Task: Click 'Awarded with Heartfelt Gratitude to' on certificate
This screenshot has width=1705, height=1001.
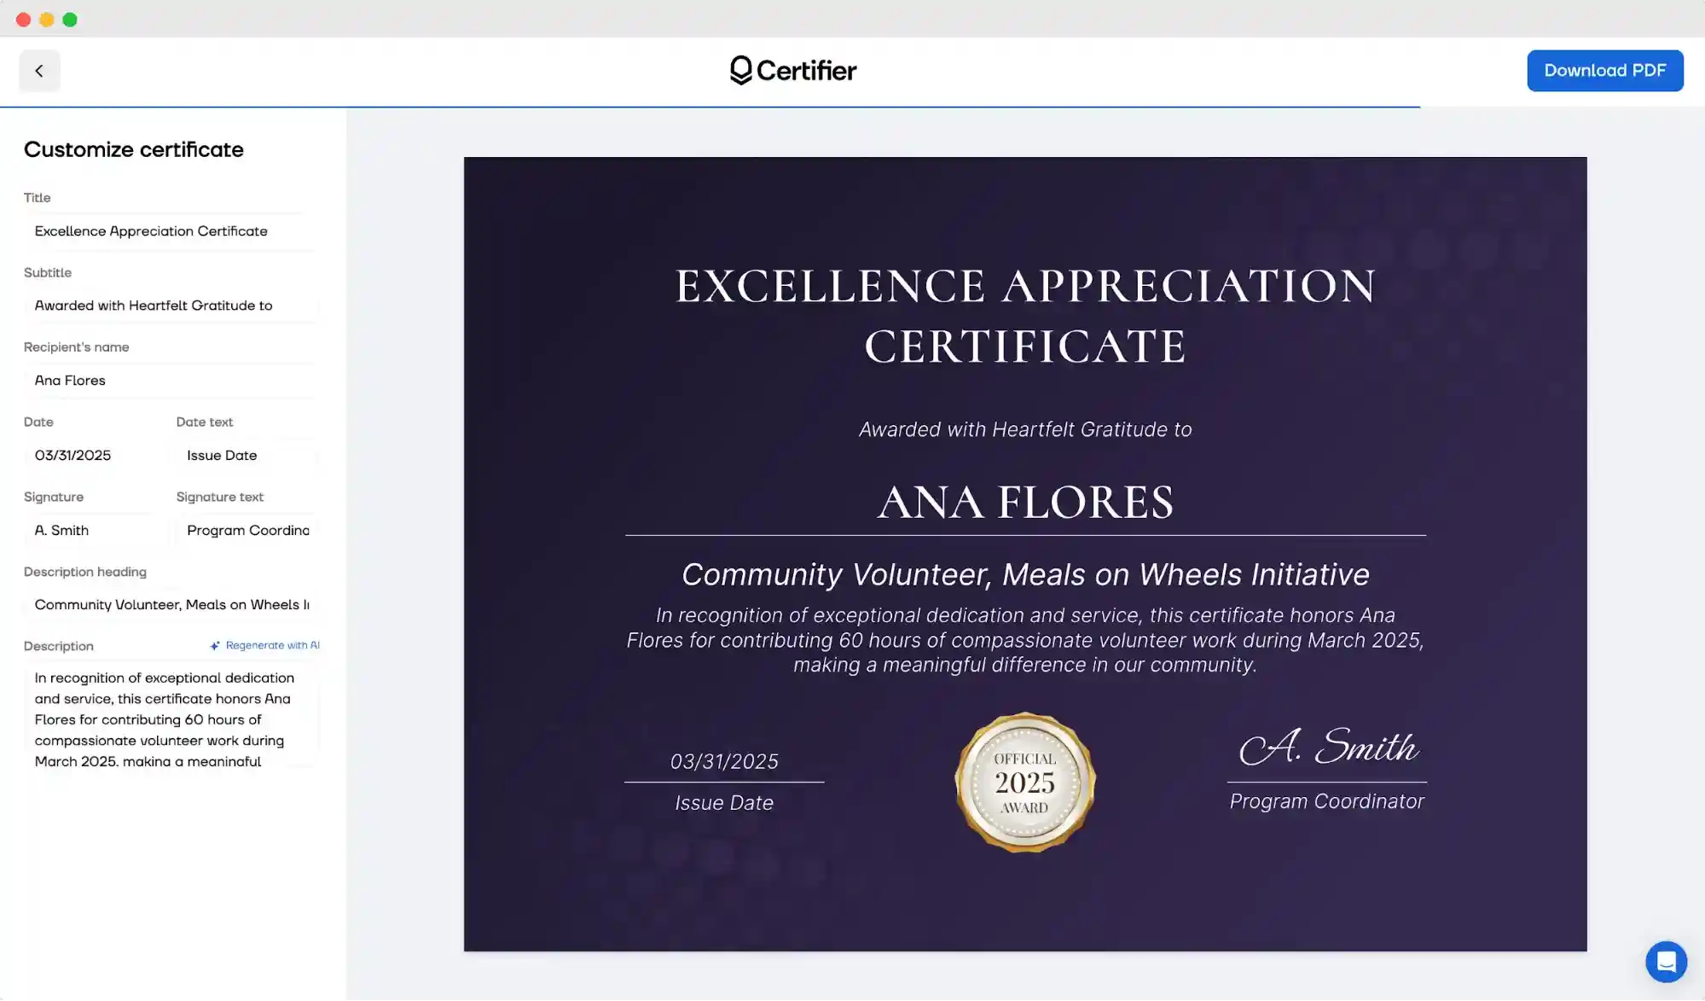Action: click(1025, 430)
